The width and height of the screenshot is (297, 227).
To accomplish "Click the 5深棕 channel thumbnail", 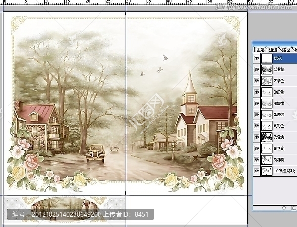I will tap(267, 114).
